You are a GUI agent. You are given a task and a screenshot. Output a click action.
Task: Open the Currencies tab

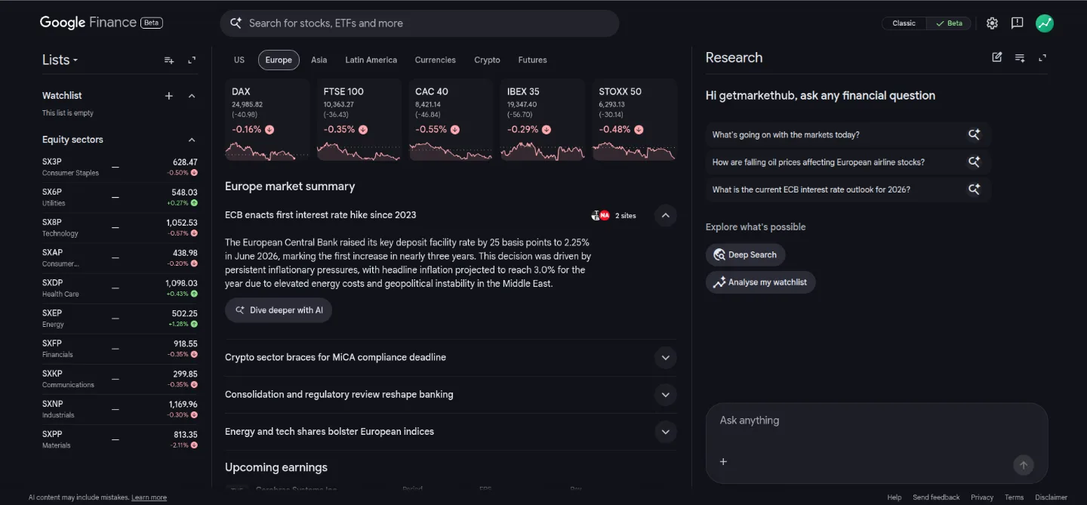436,60
